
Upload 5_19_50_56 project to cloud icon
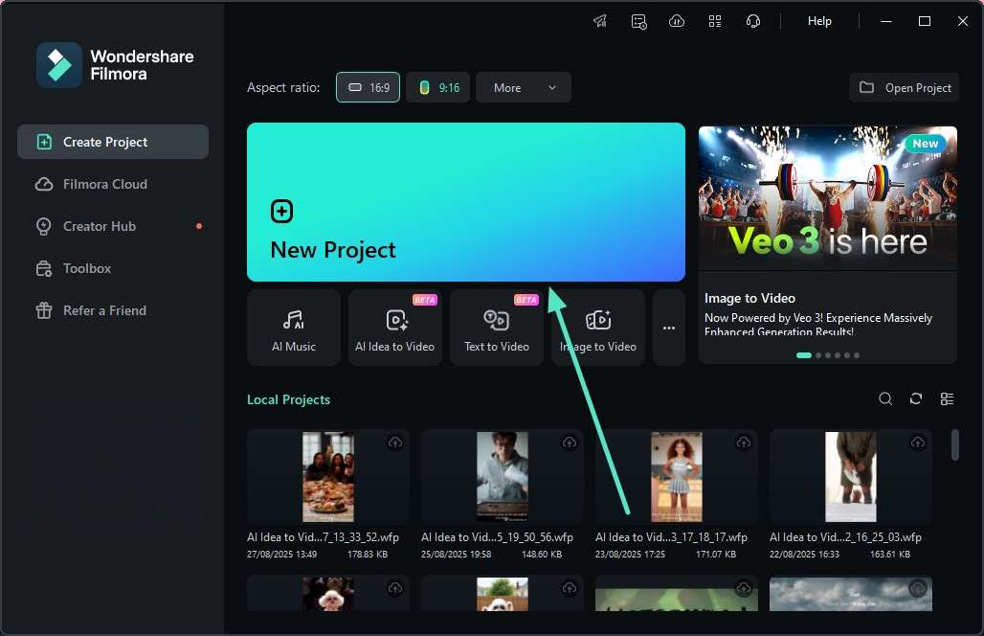(570, 443)
